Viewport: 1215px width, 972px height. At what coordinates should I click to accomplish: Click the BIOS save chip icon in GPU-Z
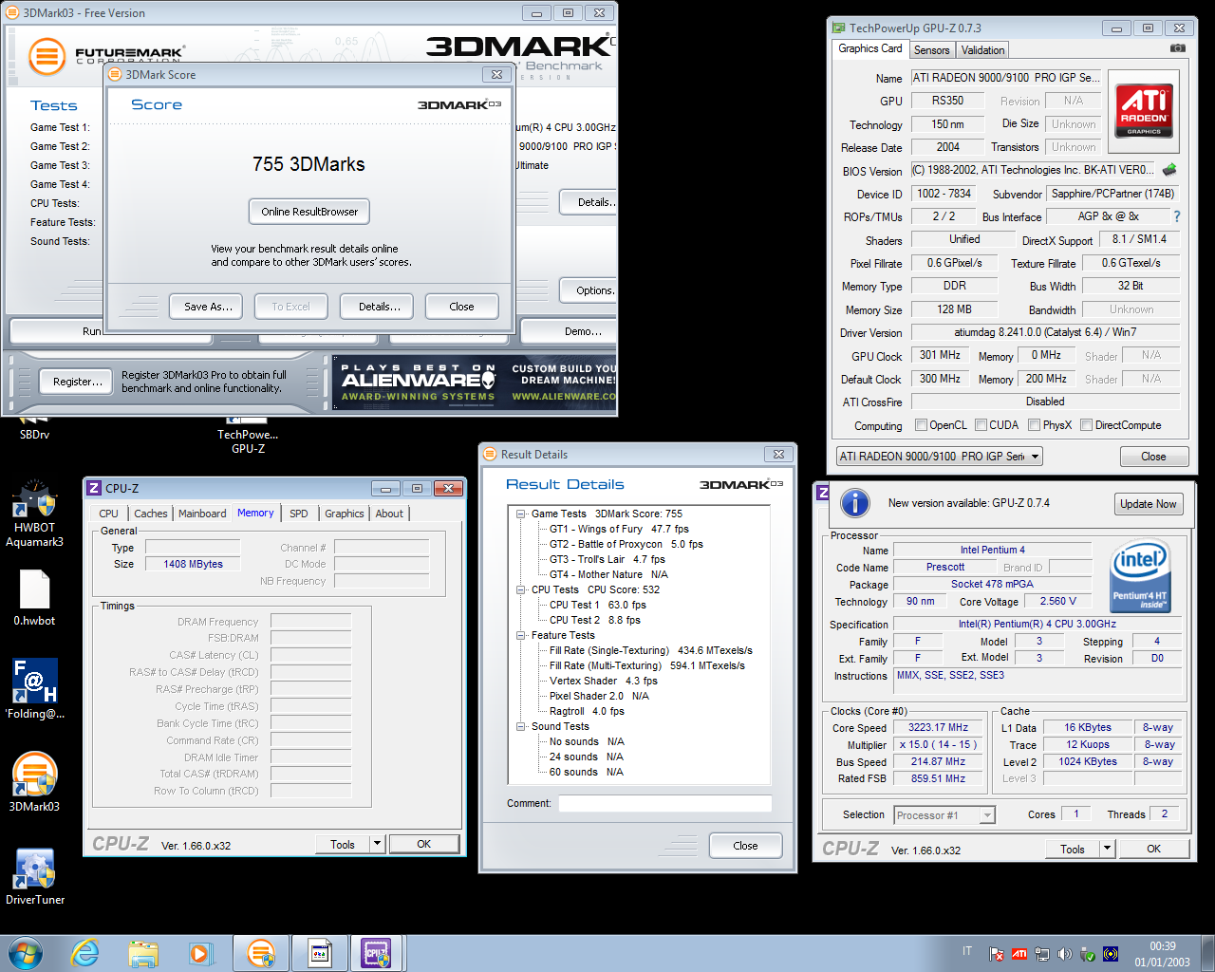coord(1169,170)
